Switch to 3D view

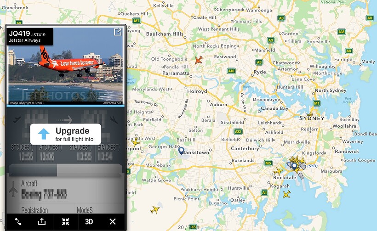[x=89, y=222]
